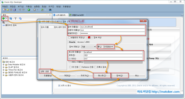This screenshot has width=185, height=99.
Task: Click the green plus New Connection icon
Action: click(x=3, y=18)
